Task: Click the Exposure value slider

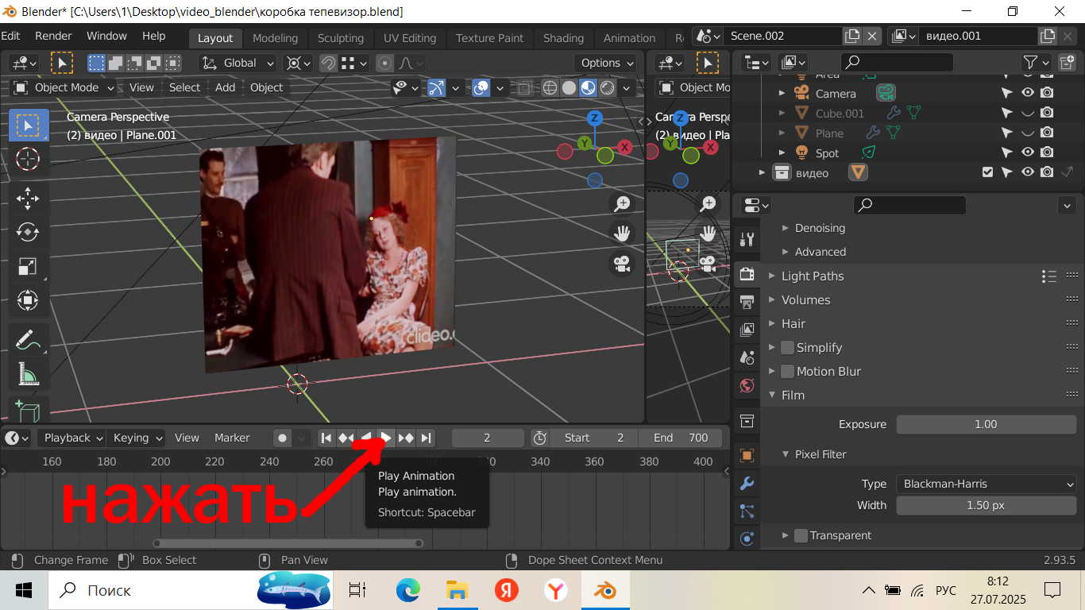Action: click(x=986, y=424)
